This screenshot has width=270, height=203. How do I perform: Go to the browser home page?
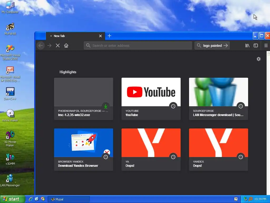pyautogui.click(x=66, y=45)
